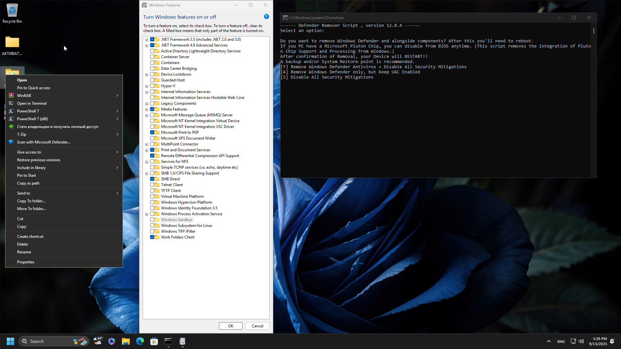The width and height of the screenshot is (621, 349).
Task: Open File Explorer from the taskbar
Action: [126, 341]
